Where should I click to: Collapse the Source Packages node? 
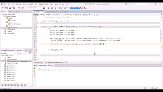click(3, 16)
